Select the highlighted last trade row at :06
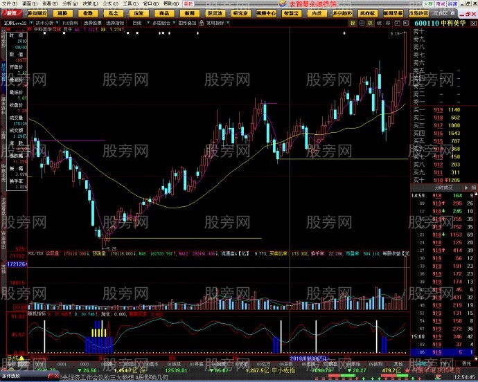Viewport: 478px width, 382px height. click(x=443, y=352)
